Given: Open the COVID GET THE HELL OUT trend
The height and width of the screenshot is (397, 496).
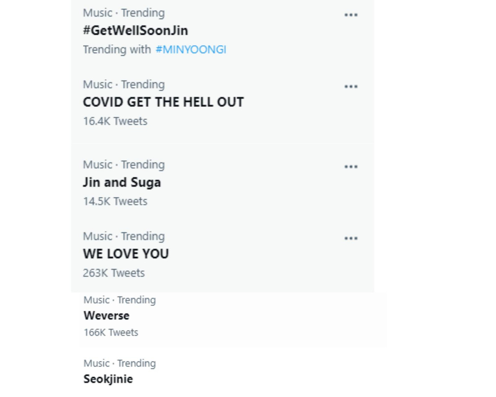Looking at the screenshot, I should click(163, 102).
